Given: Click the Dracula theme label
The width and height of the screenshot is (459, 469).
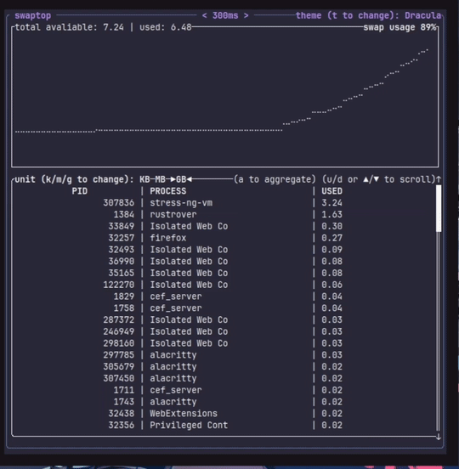Looking at the screenshot, I should [x=422, y=15].
